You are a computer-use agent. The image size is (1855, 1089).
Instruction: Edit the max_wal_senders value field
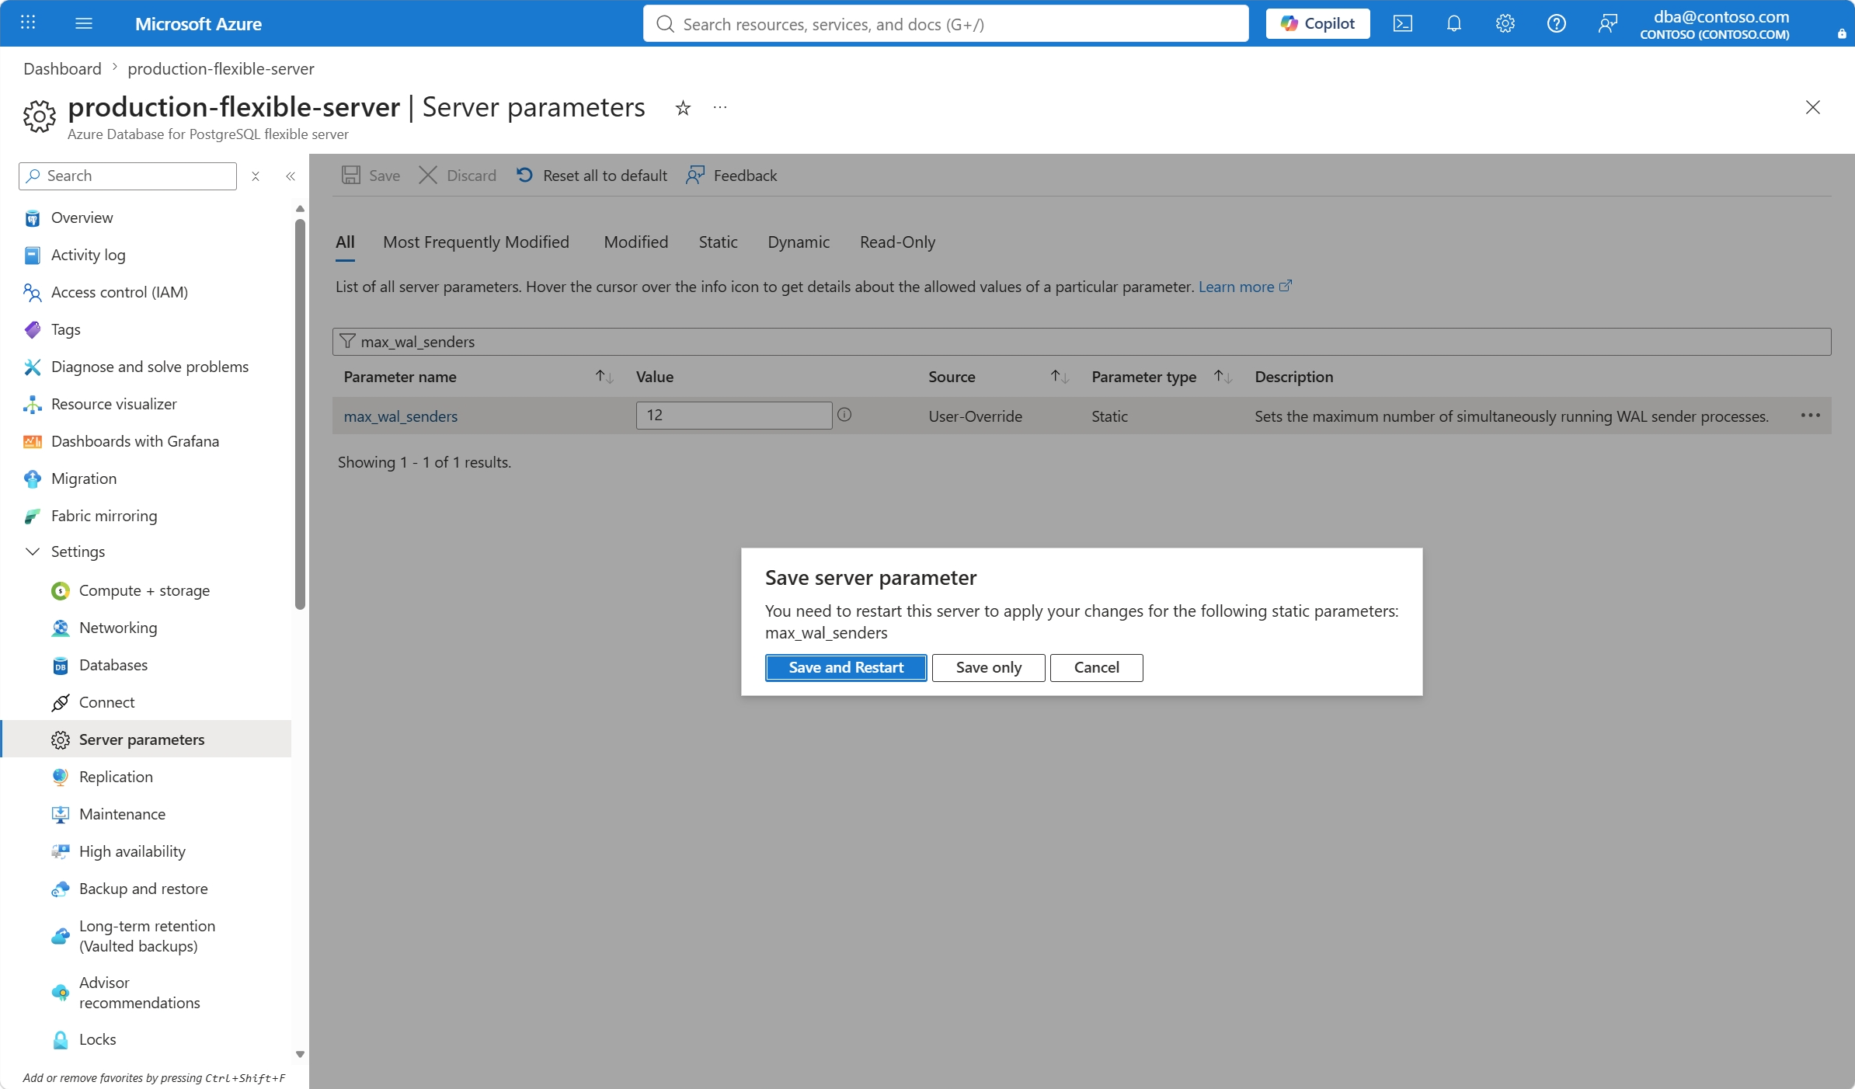point(733,416)
